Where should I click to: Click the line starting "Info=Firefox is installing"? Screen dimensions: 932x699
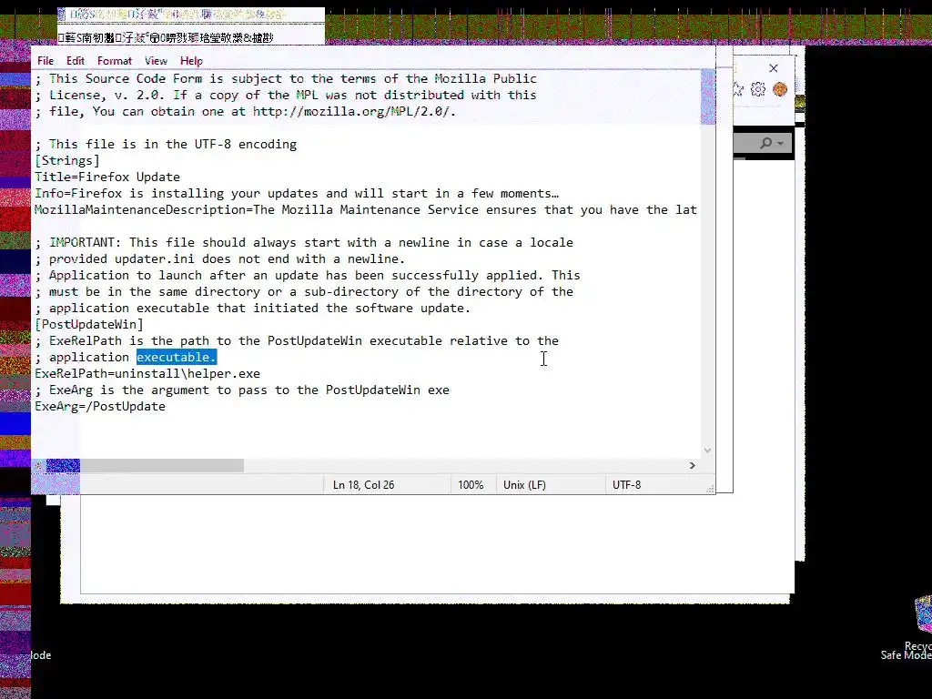click(x=297, y=194)
